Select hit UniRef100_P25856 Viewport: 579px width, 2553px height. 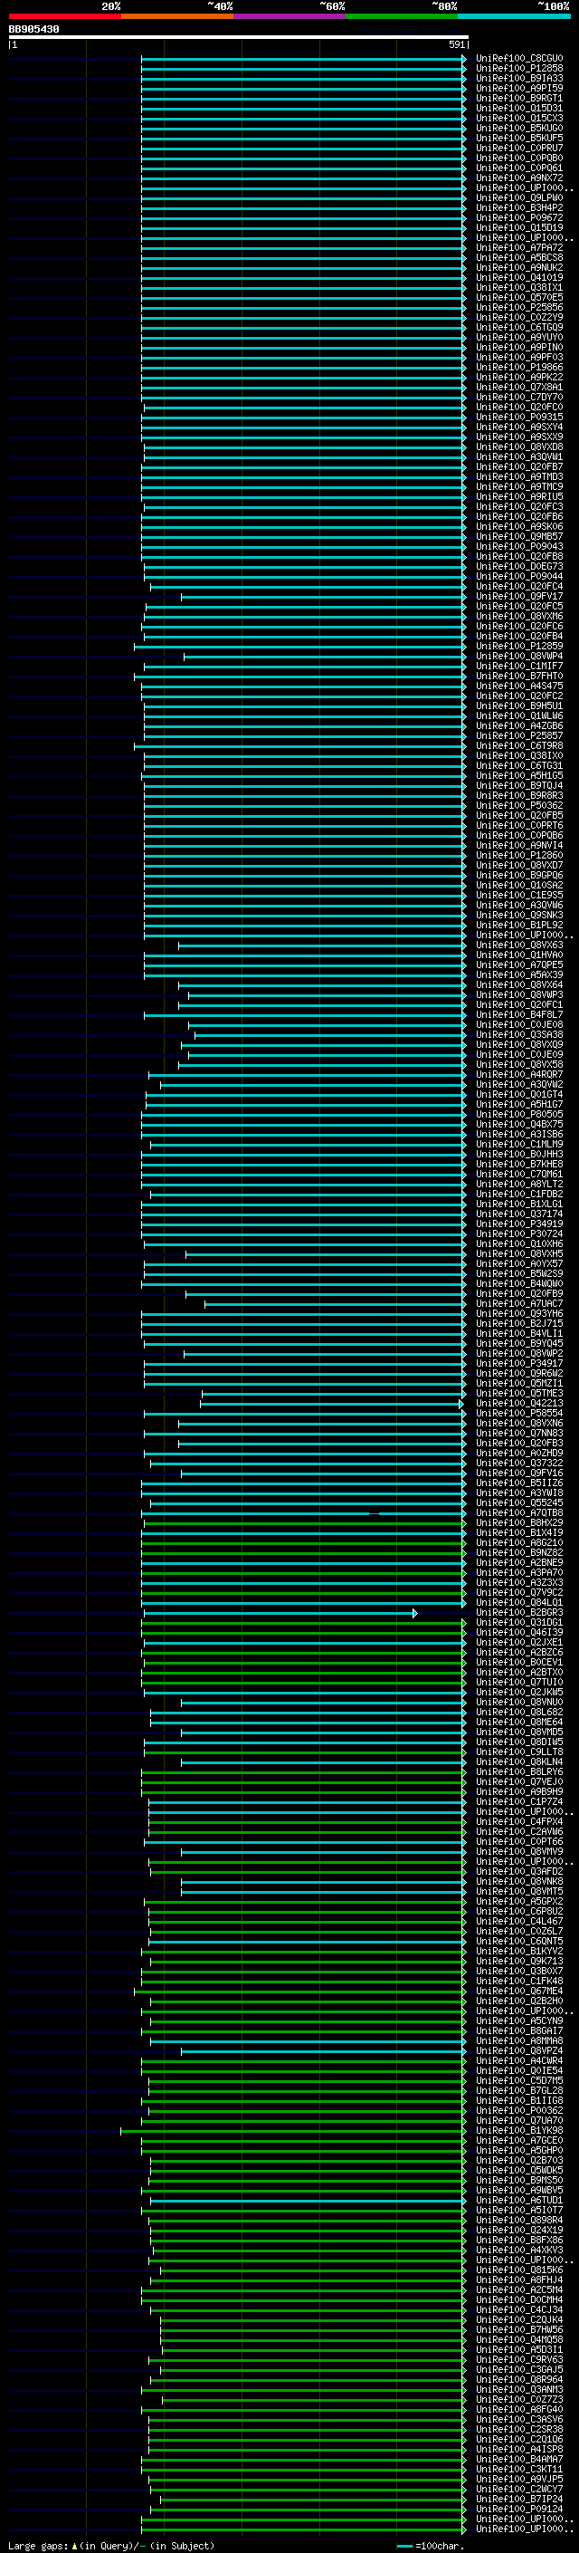tap(519, 307)
